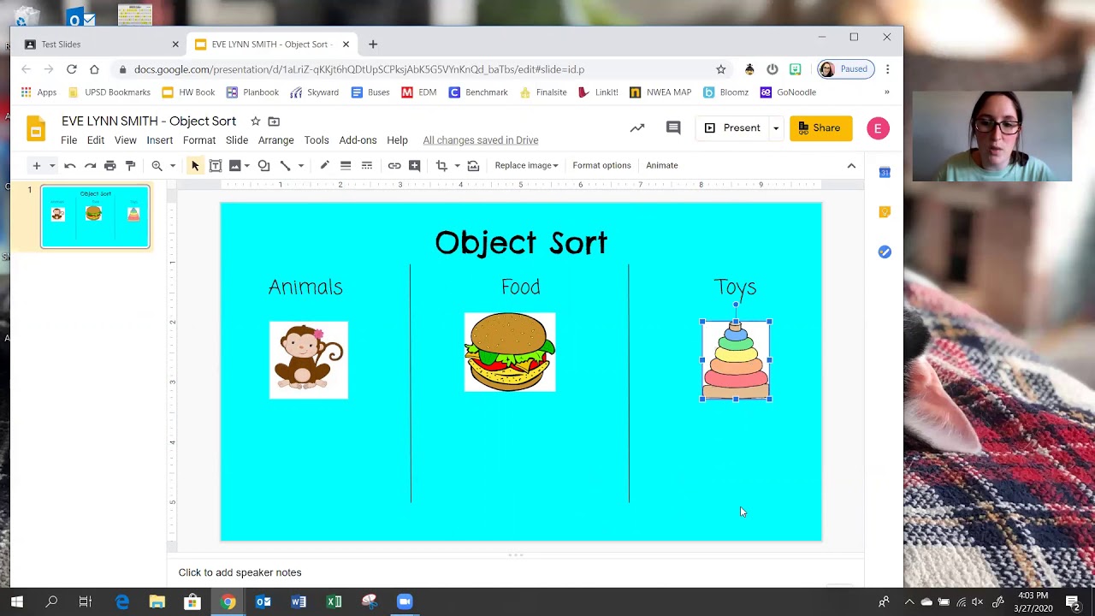
Task: Click Format options button
Action: click(x=601, y=165)
